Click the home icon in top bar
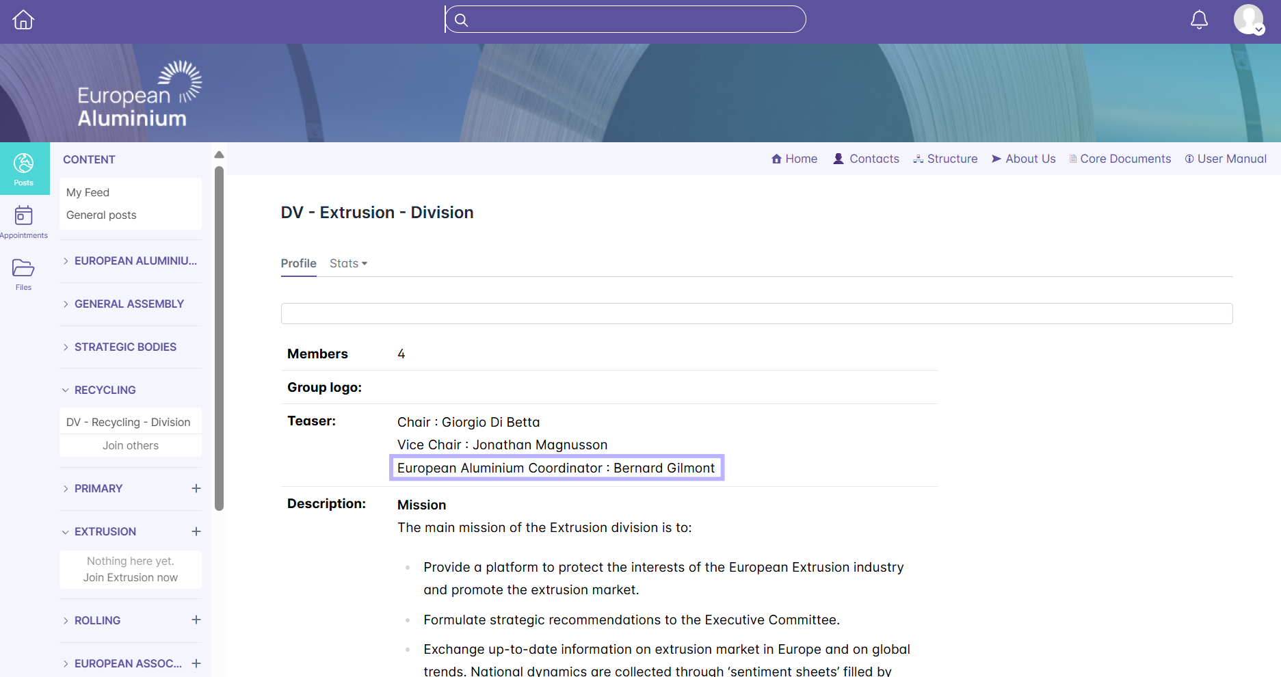Screen dimensions: 1281x677 [23, 20]
